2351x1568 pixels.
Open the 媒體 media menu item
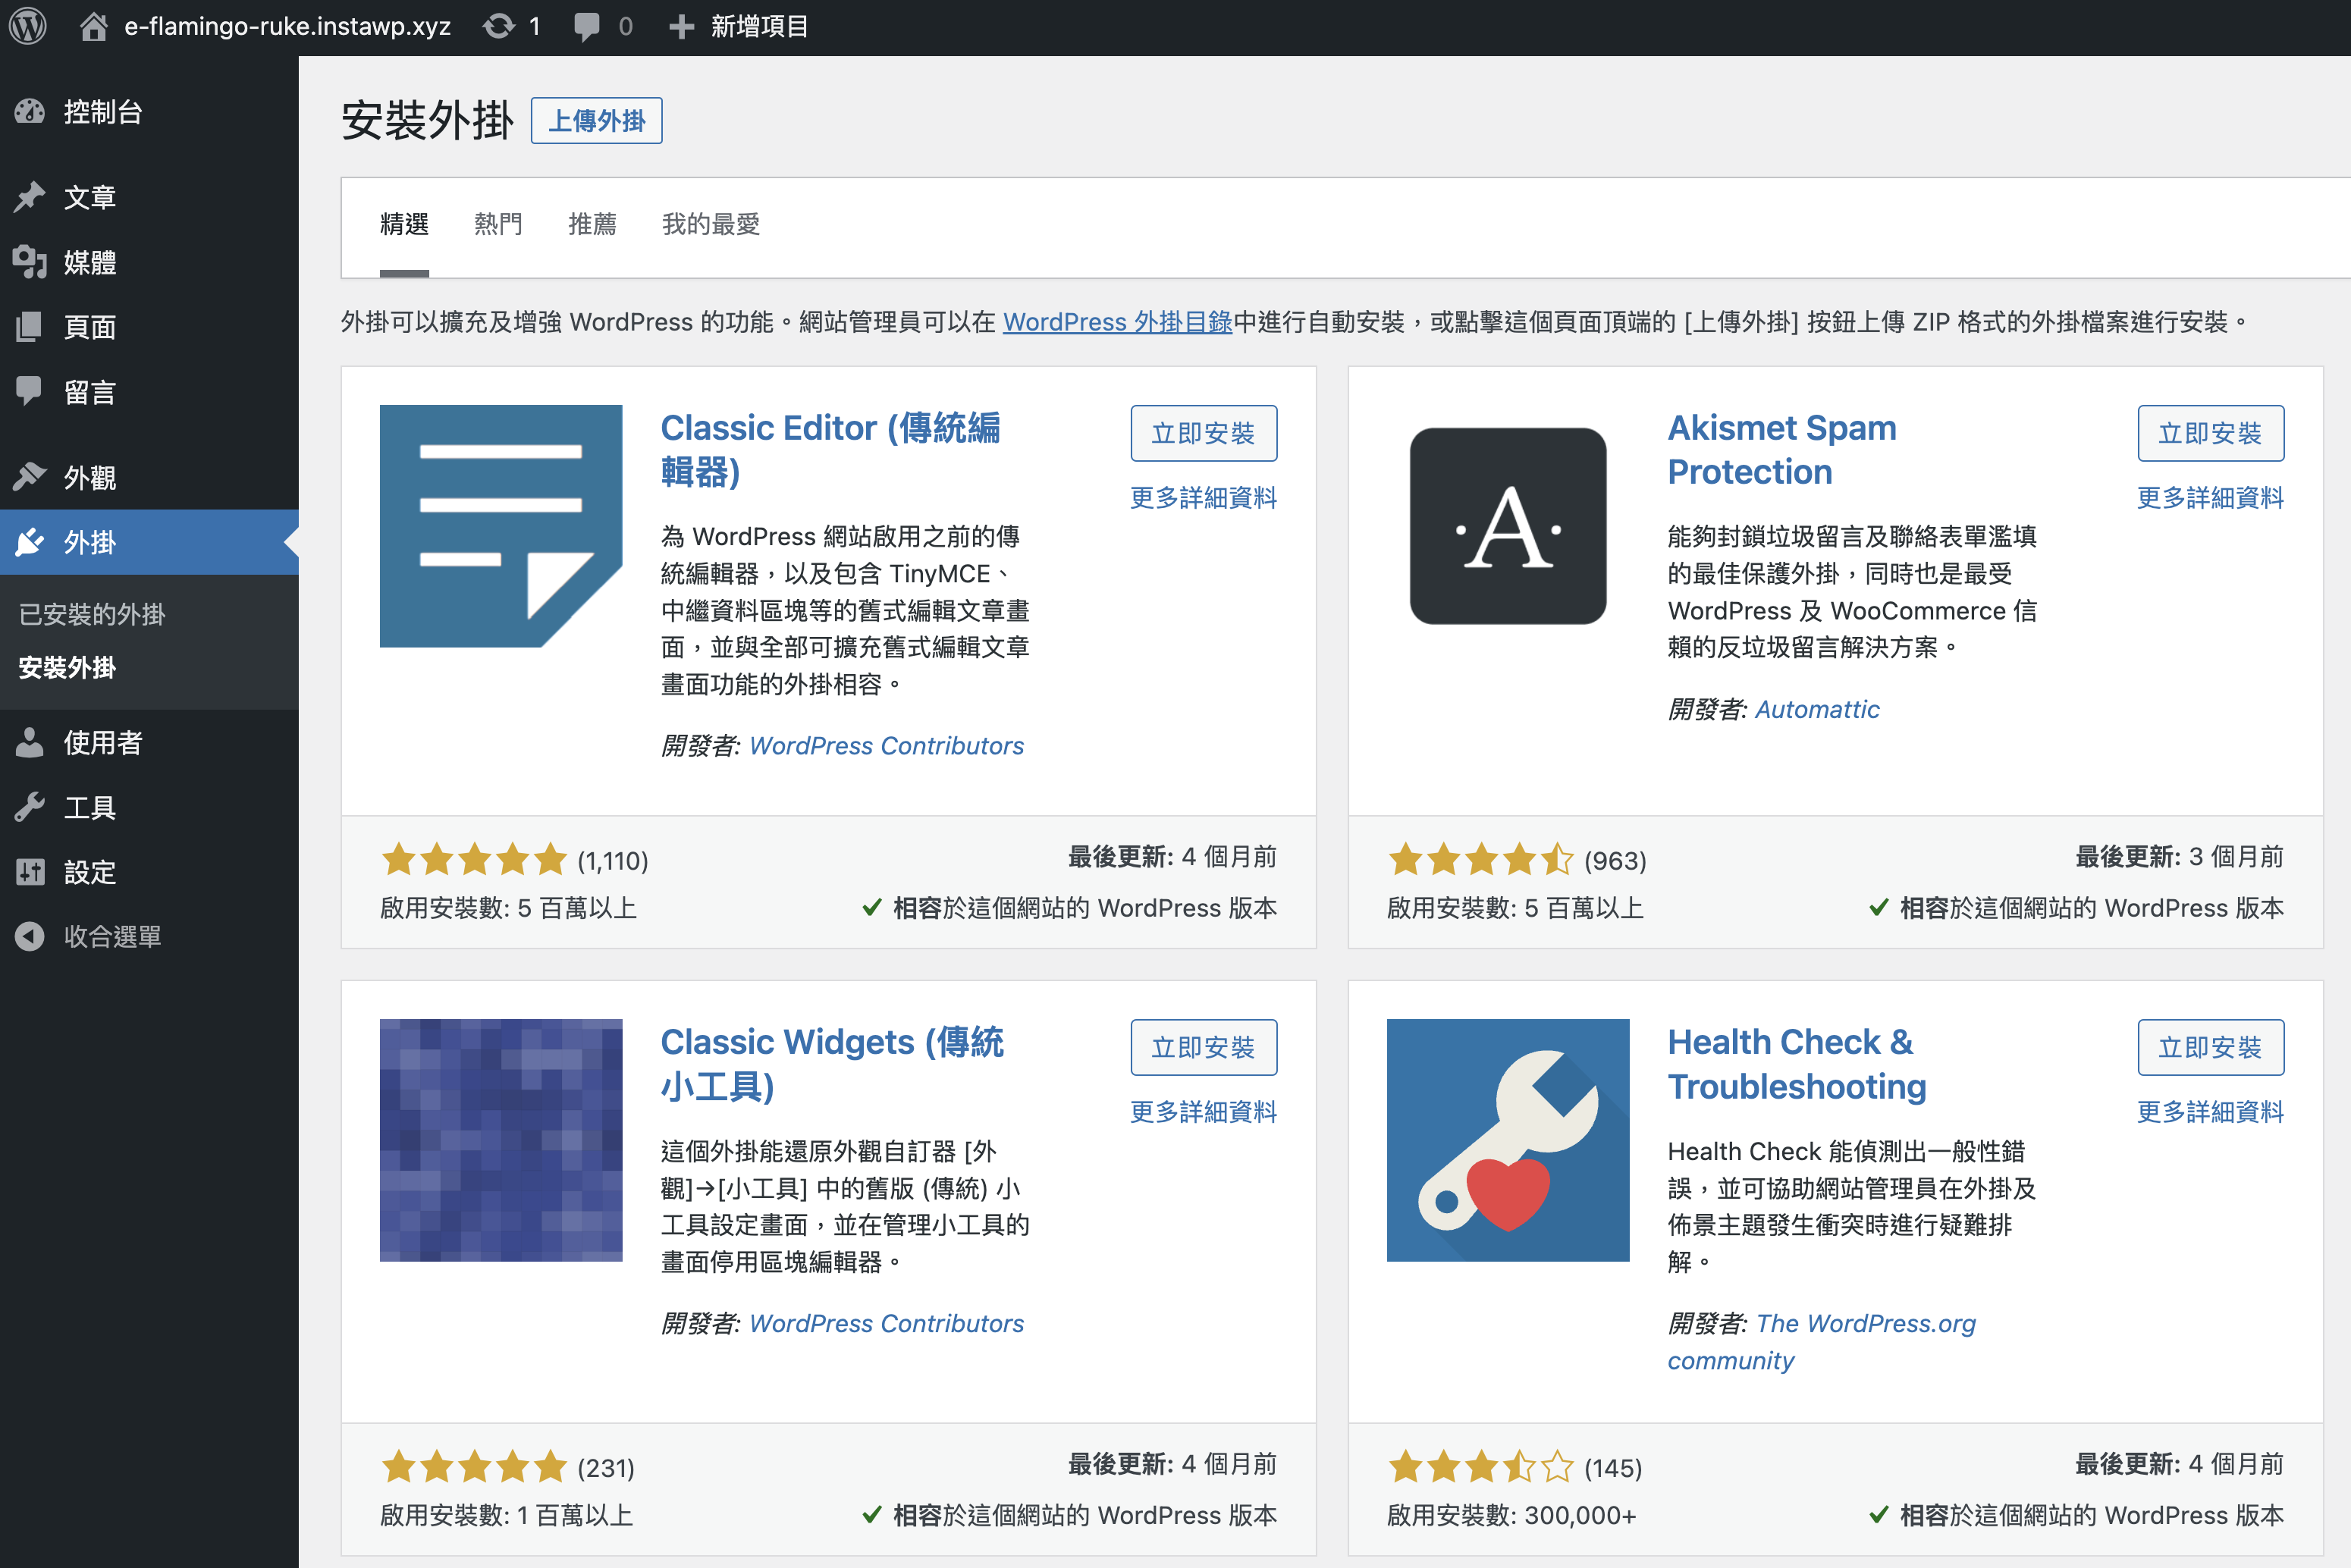click(89, 262)
